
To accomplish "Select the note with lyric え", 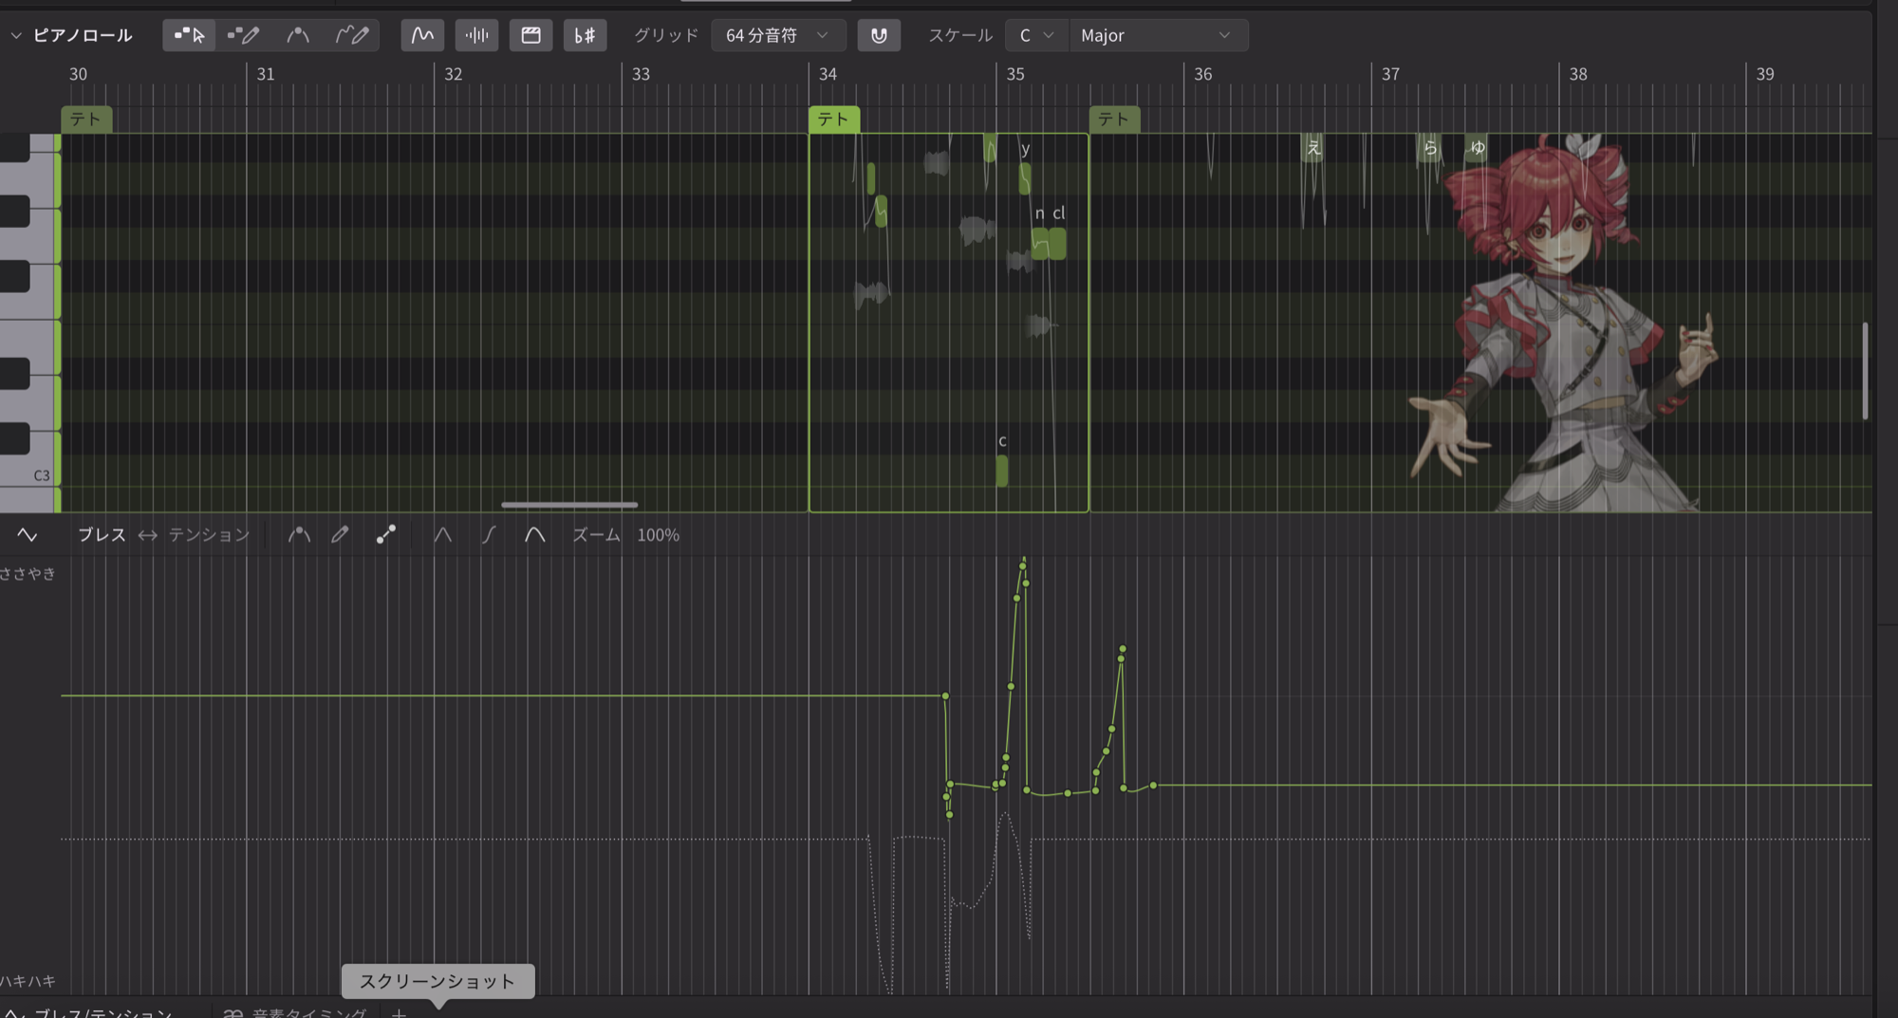I will pyautogui.click(x=1312, y=147).
